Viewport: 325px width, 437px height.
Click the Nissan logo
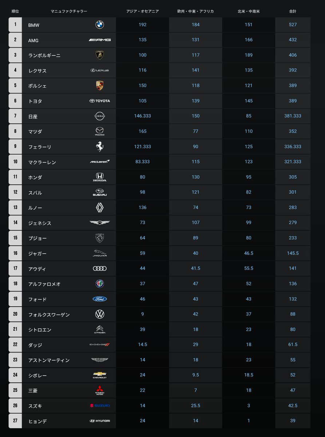[x=100, y=116]
